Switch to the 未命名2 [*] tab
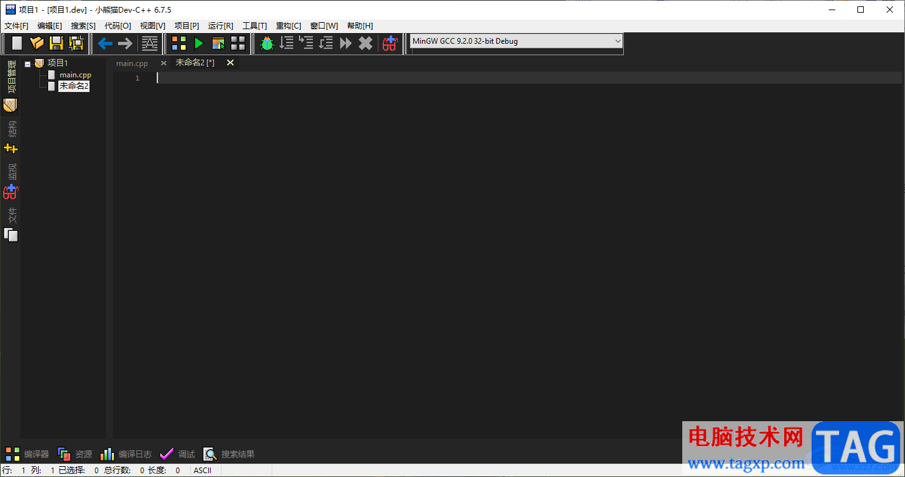The image size is (905, 477). [195, 63]
